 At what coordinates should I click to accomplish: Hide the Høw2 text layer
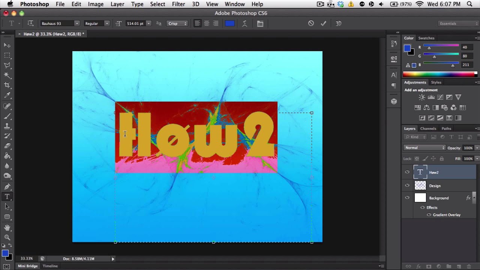pyautogui.click(x=407, y=172)
